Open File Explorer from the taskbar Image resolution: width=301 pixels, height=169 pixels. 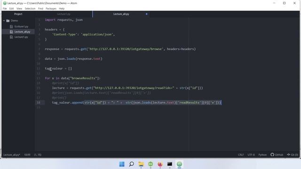tap(141, 164)
